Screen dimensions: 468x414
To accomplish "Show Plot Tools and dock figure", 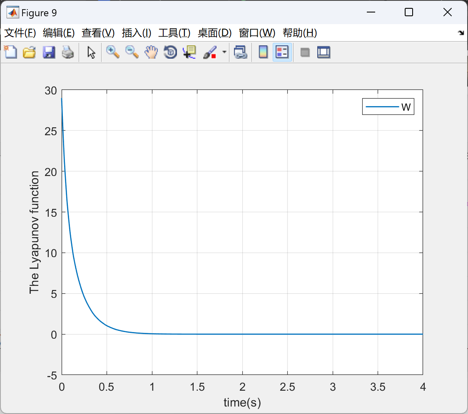I will pos(324,52).
